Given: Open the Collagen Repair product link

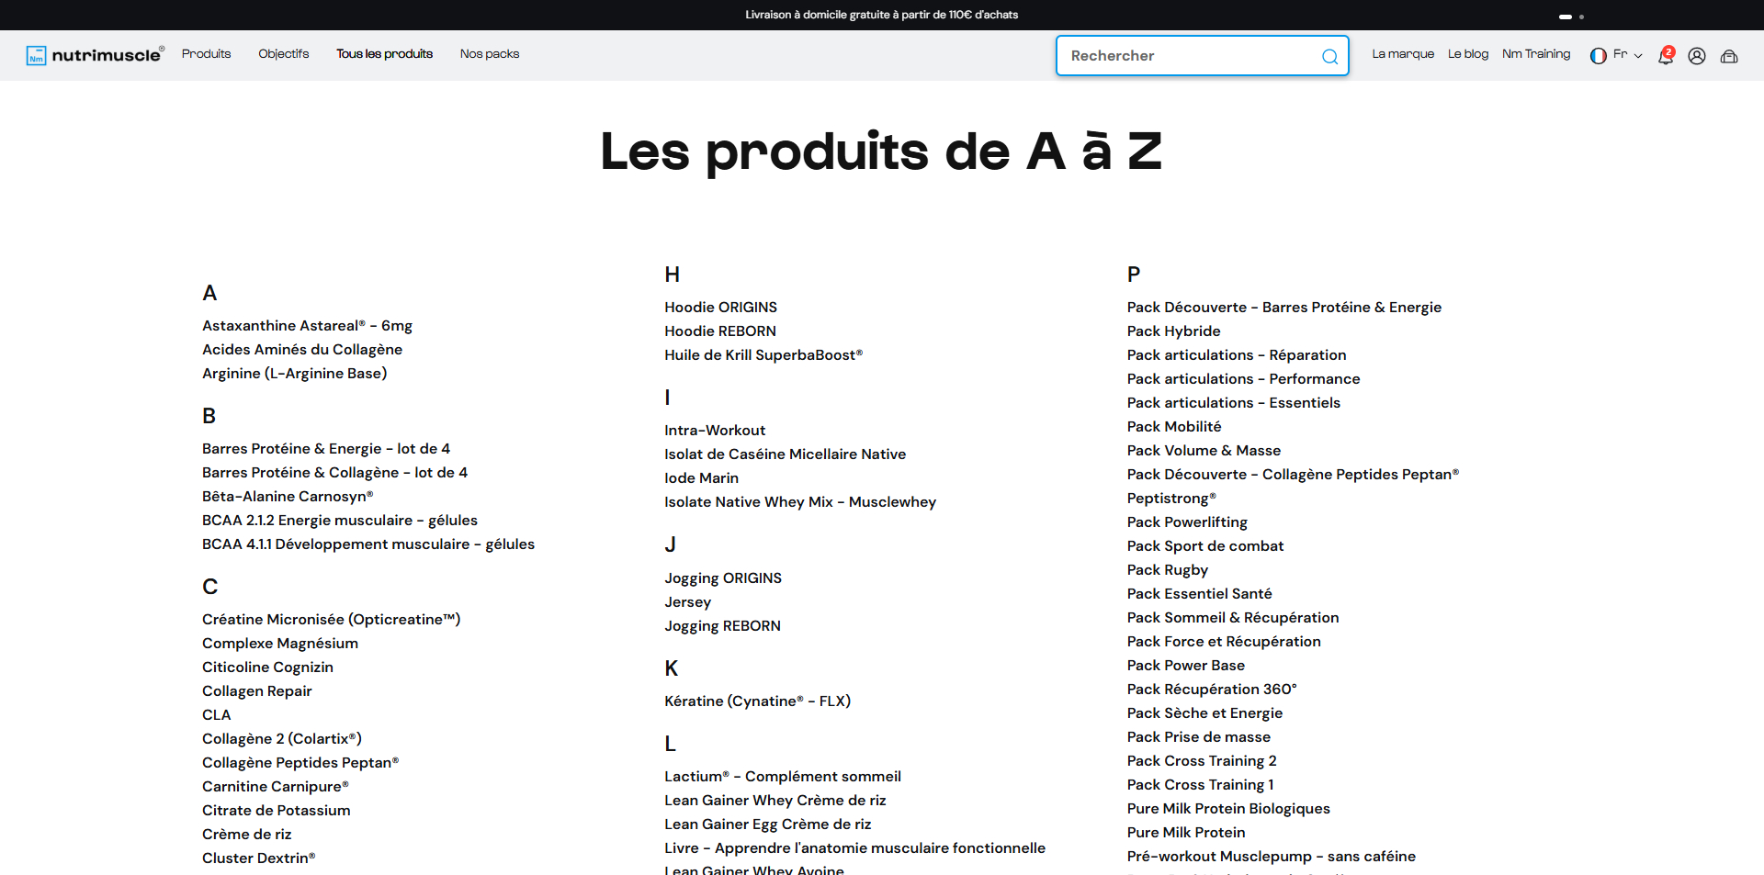Looking at the screenshot, I should pos(257,691).
